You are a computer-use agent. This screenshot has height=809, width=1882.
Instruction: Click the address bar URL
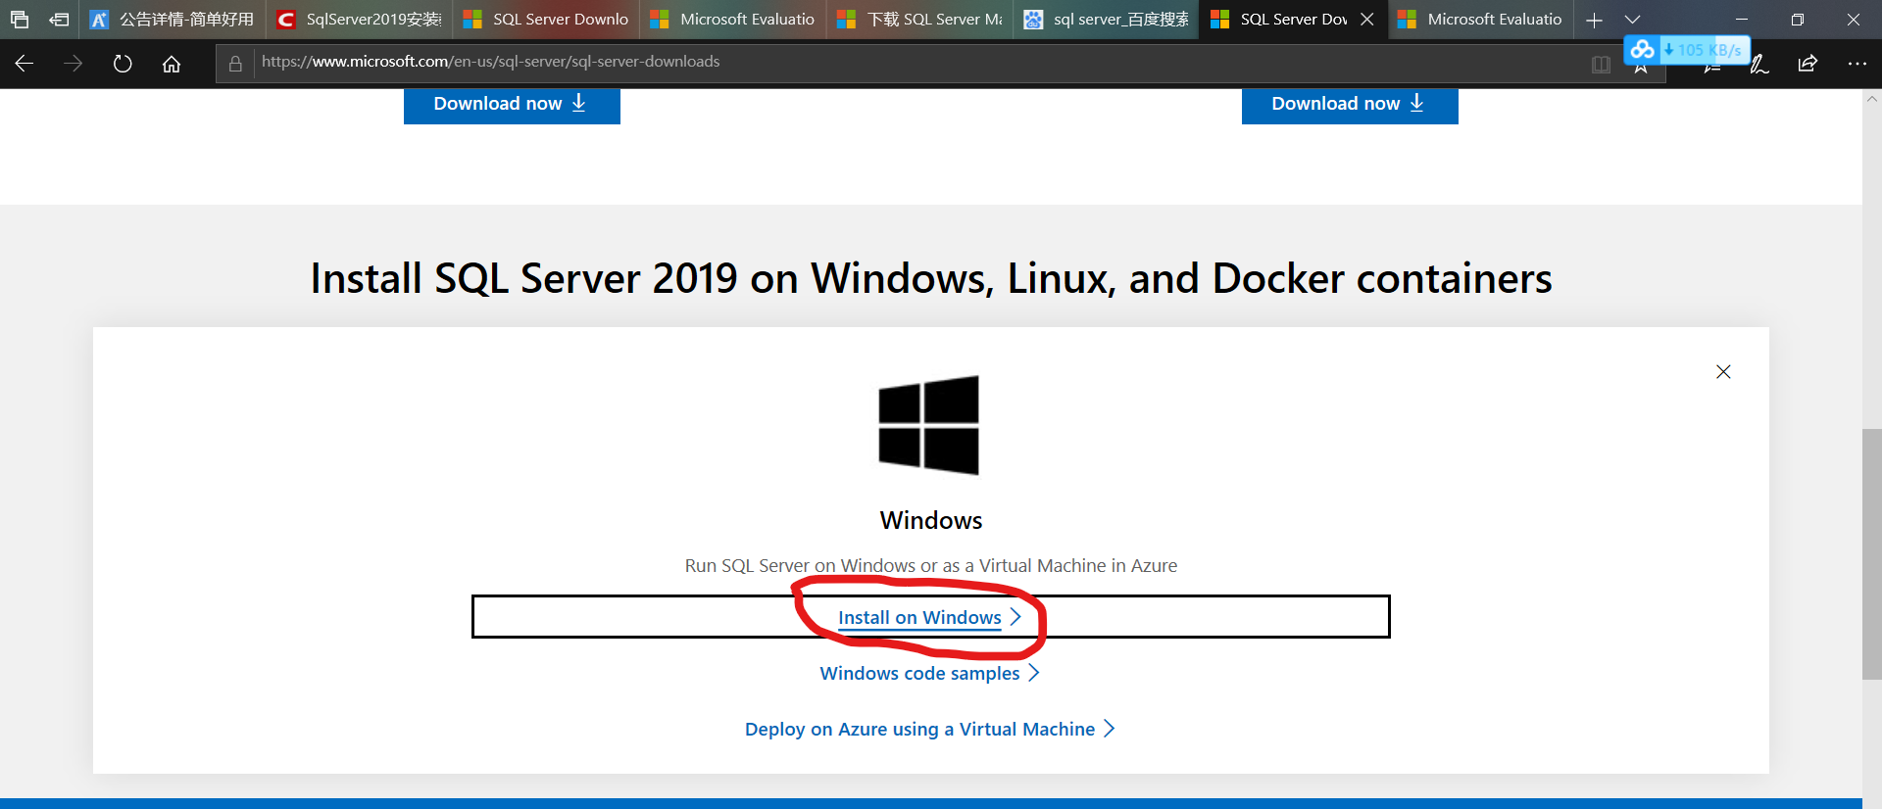(490, 62)
